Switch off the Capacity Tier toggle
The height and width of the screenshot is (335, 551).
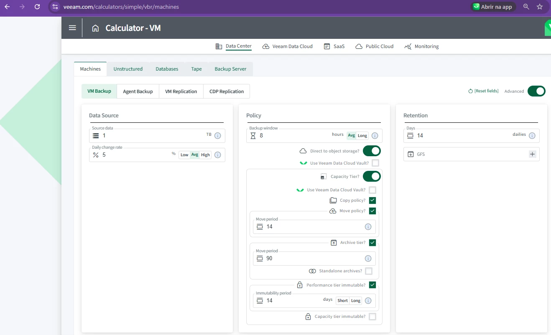(372, 176)
